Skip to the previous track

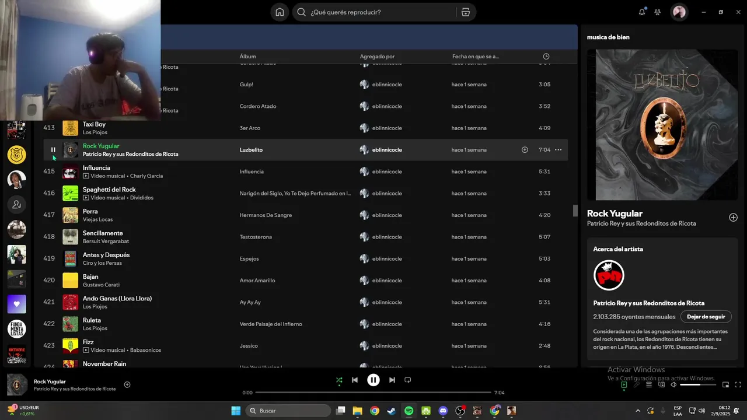coord(355,380)
